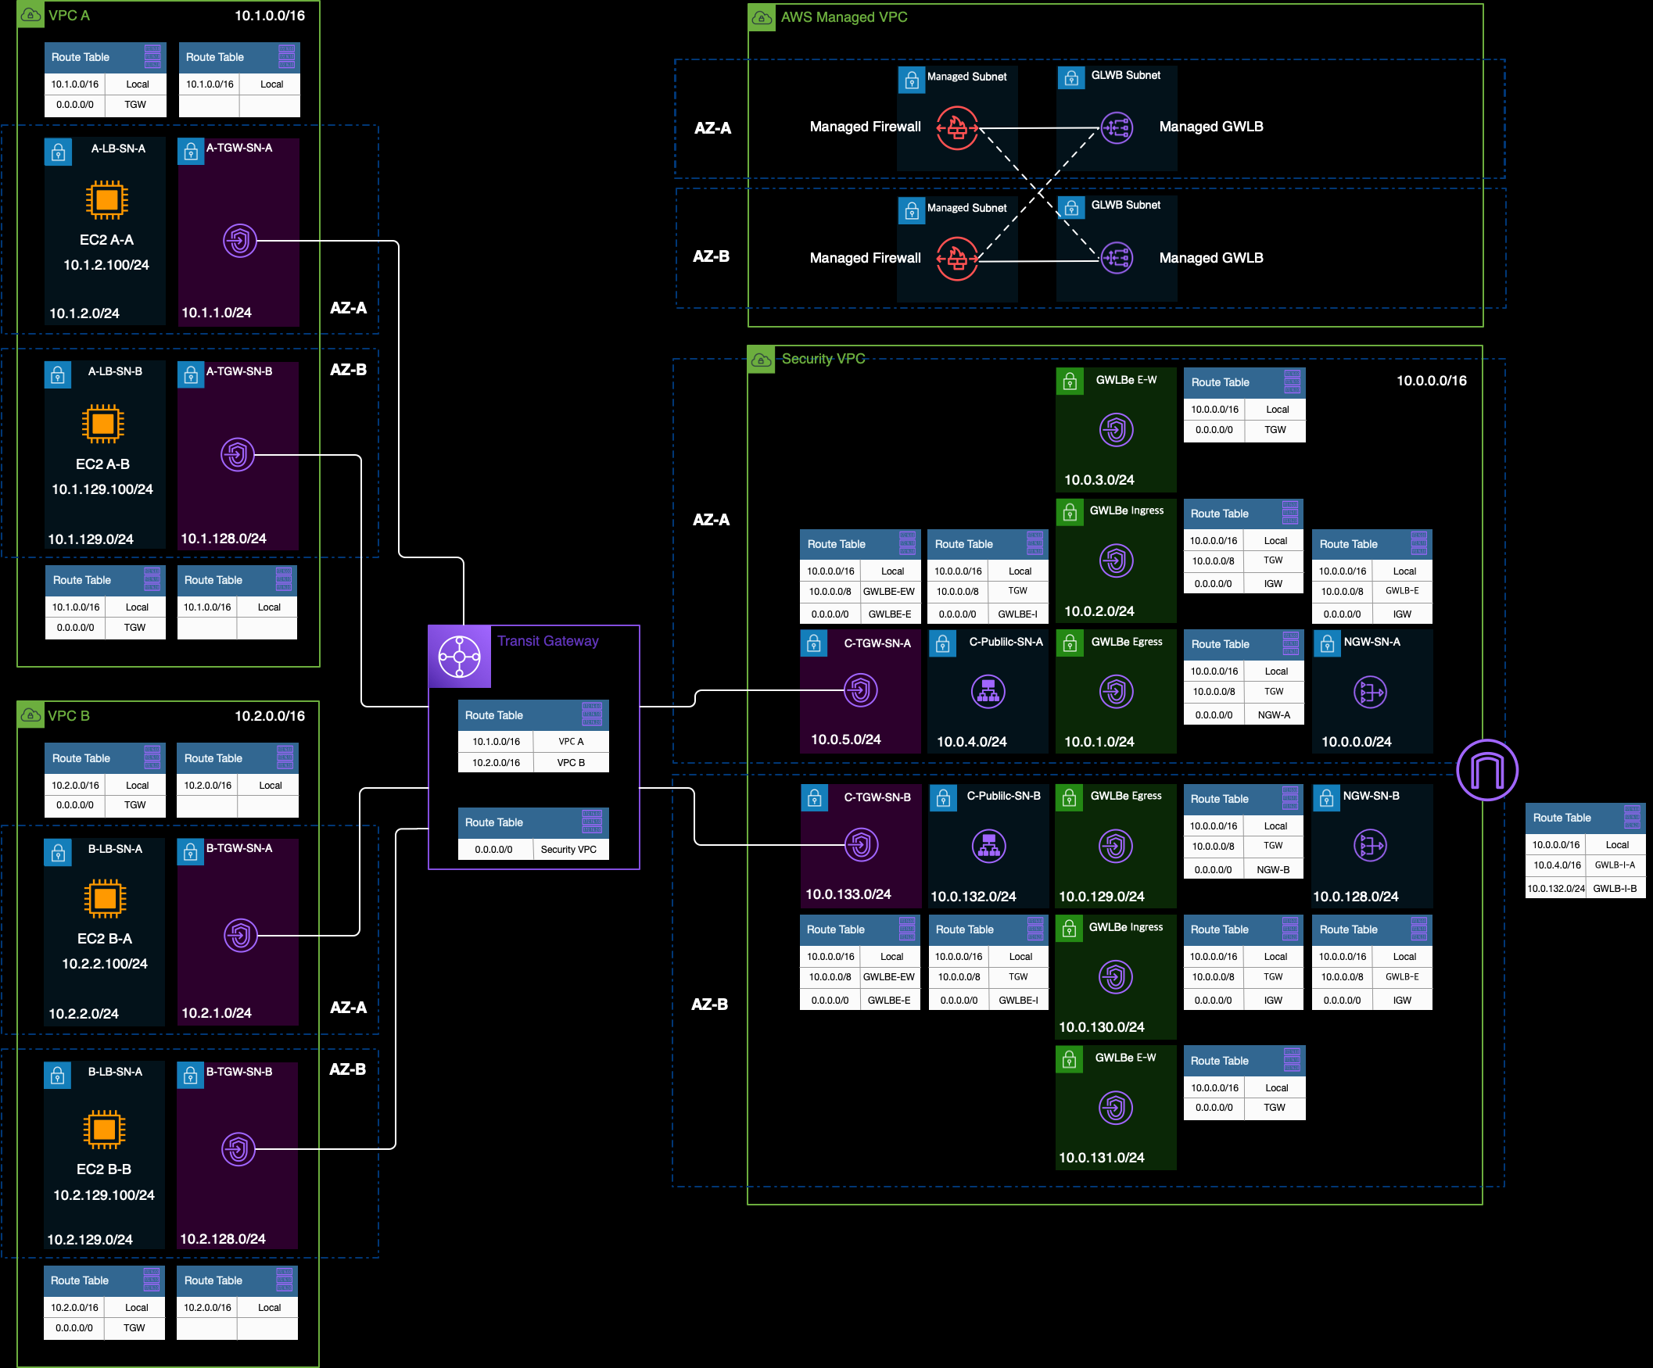The image size is (1653, 1368).
Task: Click the C-Publilc-SN-A load balancer icon
Action: tap(988, 692)
